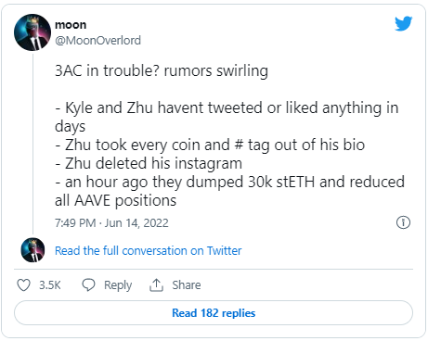
Task: Click the Reply text label
Action: tap(118, 285)
